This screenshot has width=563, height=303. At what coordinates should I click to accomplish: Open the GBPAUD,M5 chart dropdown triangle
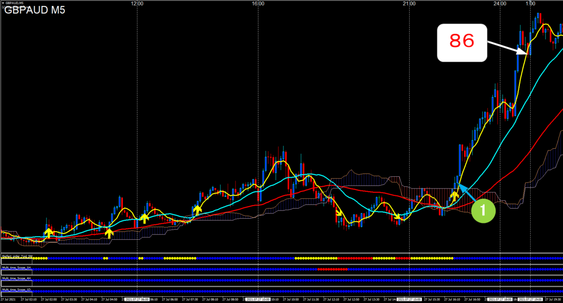point(3,3)
